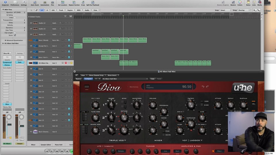Click the Gain insert on second strip
The image size is (276, 155).
point(20,62)
